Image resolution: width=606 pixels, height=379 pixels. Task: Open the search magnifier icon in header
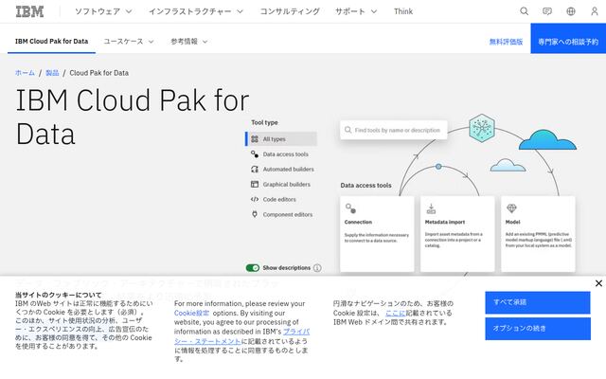[524, 11]
